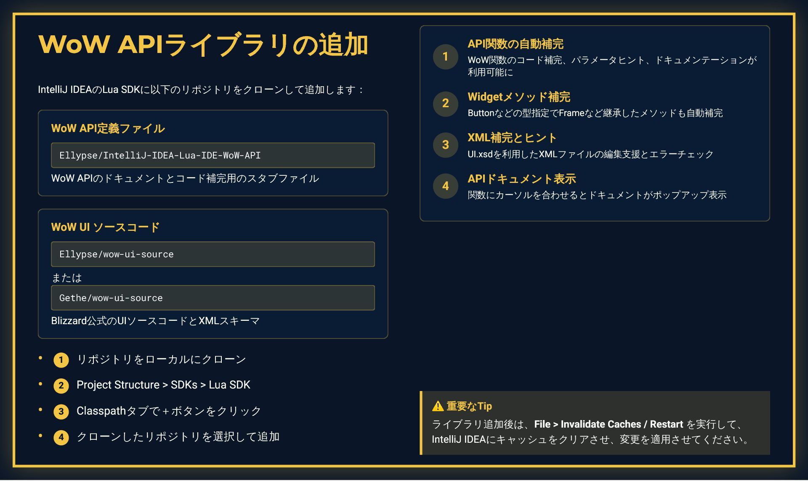808x481 pixels.
Task: Select the Gethe/wow-ui-source code box
Action: (x=213, y=298)
